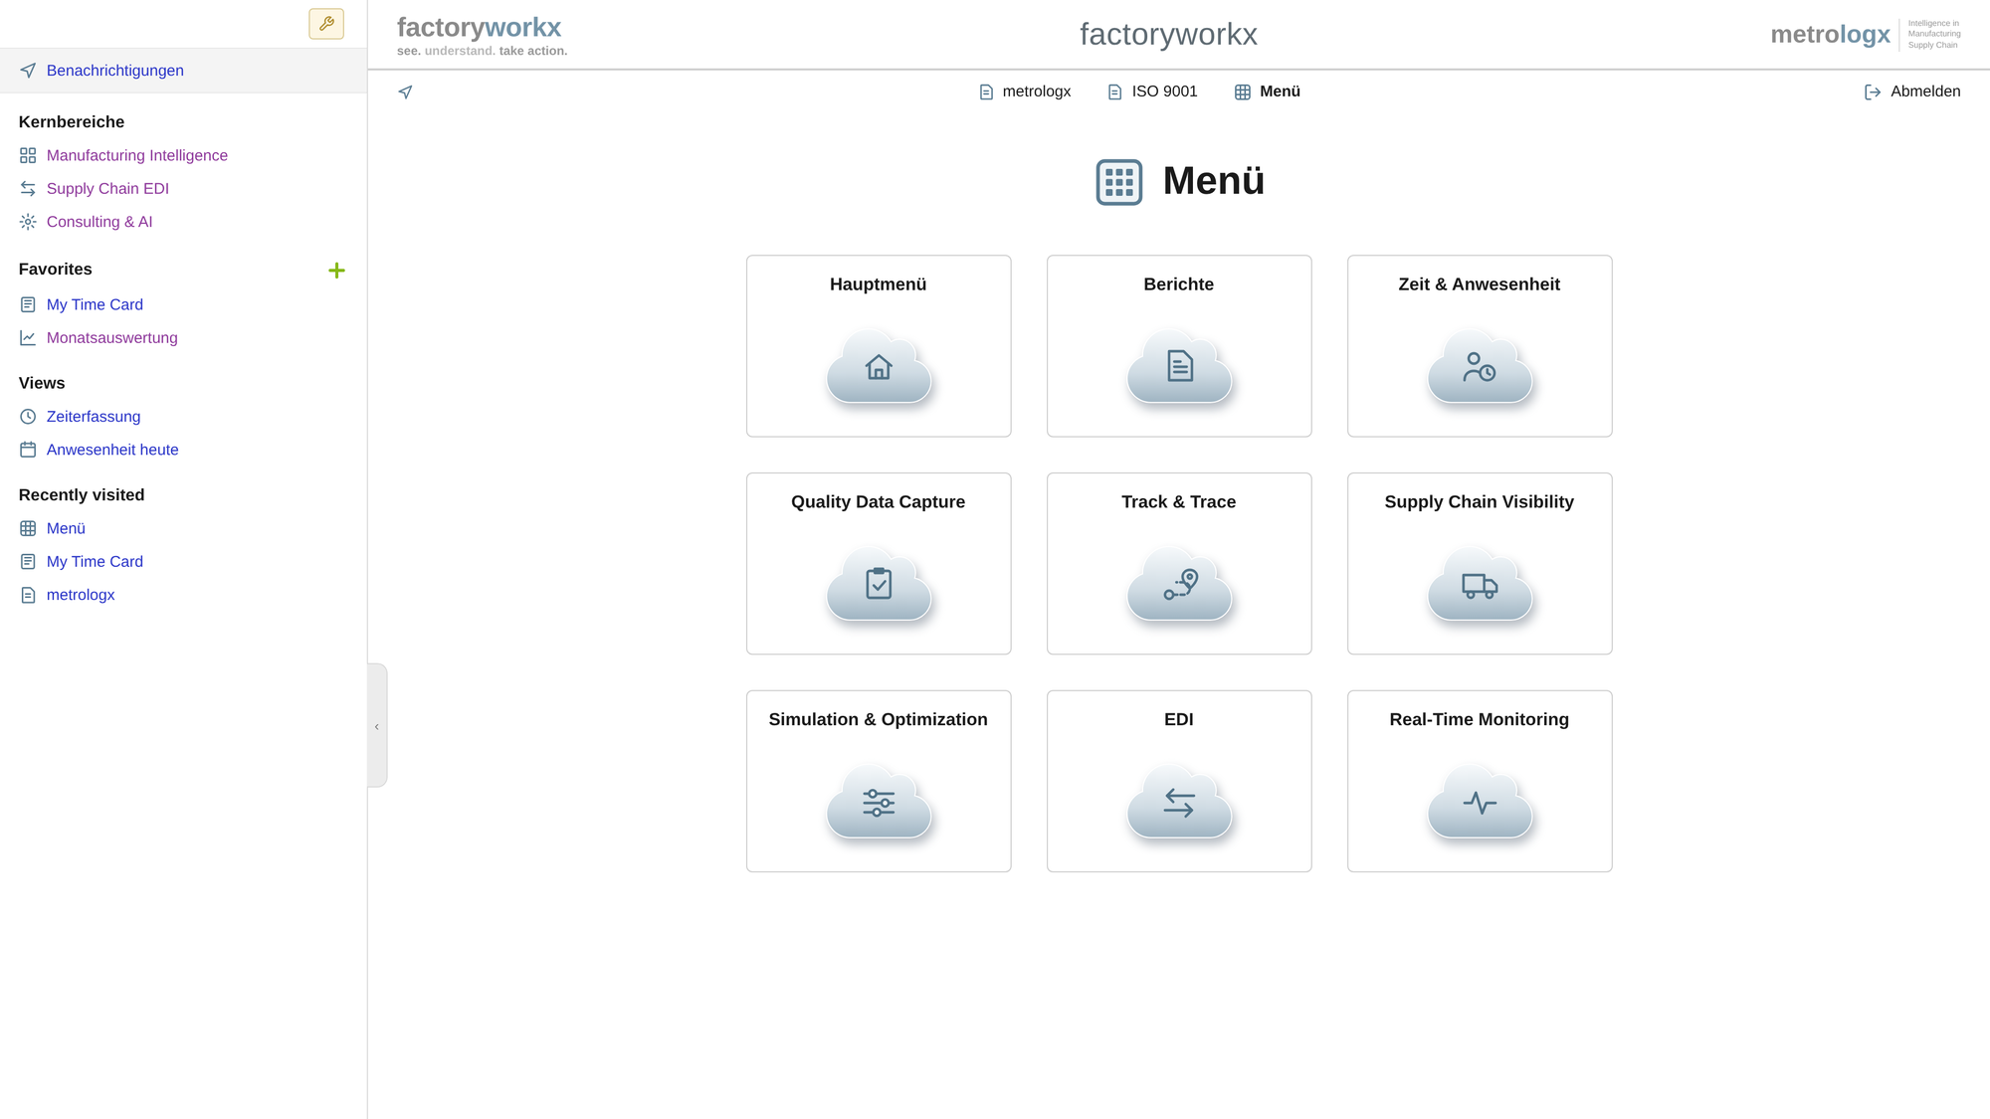Click the wrench settings icon in sidebar
The image size is (1990, 1119).
point(326,24)
